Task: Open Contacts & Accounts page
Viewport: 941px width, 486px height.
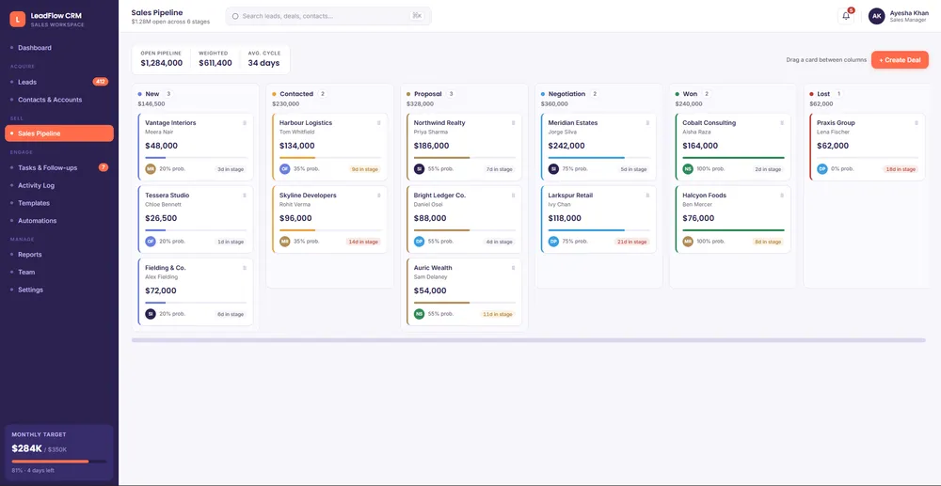Action: [x=58, y=100]
